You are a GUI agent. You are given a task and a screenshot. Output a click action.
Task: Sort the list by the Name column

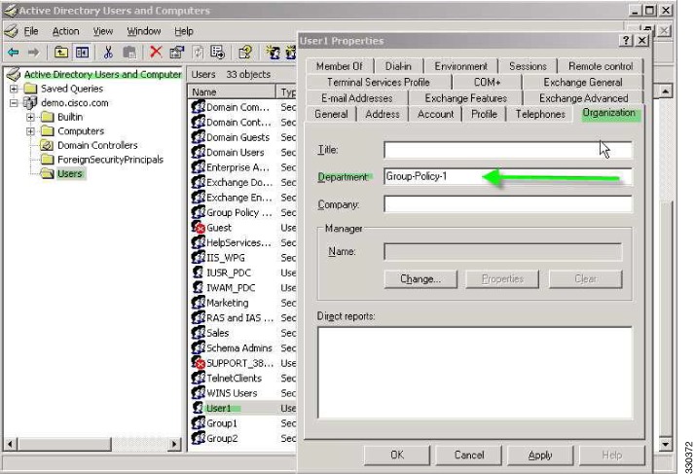(233, 92)
